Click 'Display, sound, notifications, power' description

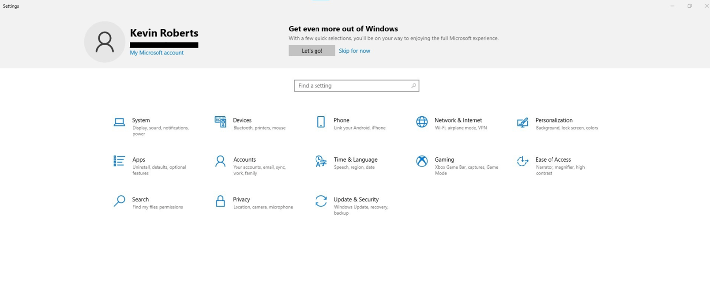point(160,131)
